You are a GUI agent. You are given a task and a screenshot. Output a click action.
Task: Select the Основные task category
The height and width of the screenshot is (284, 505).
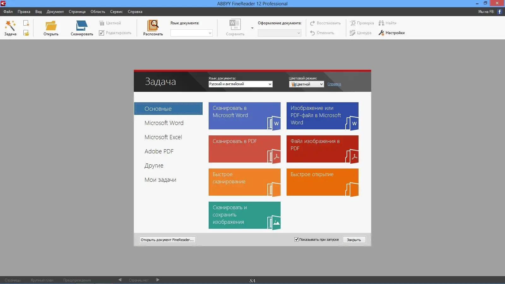click(x=169, y=109)
